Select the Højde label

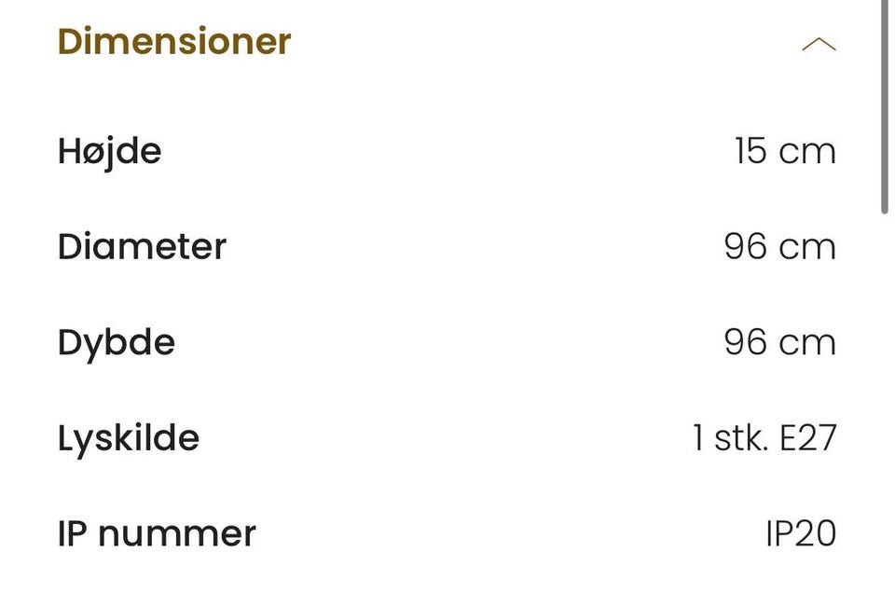coord(110,151)
